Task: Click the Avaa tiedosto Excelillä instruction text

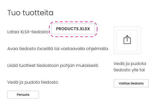Action: (58, 49)
